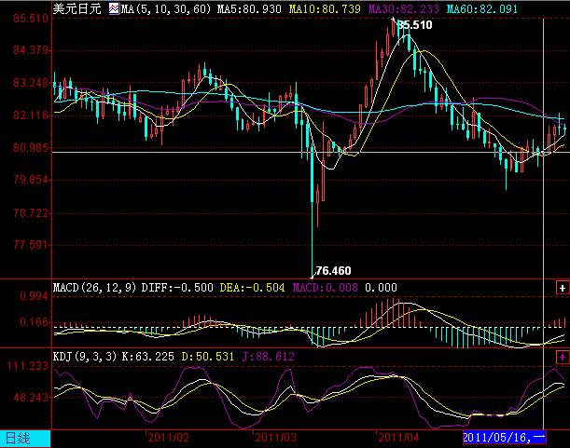Click the MA10:80.739 value
570x448 pixels.
[x=325, y=8]
